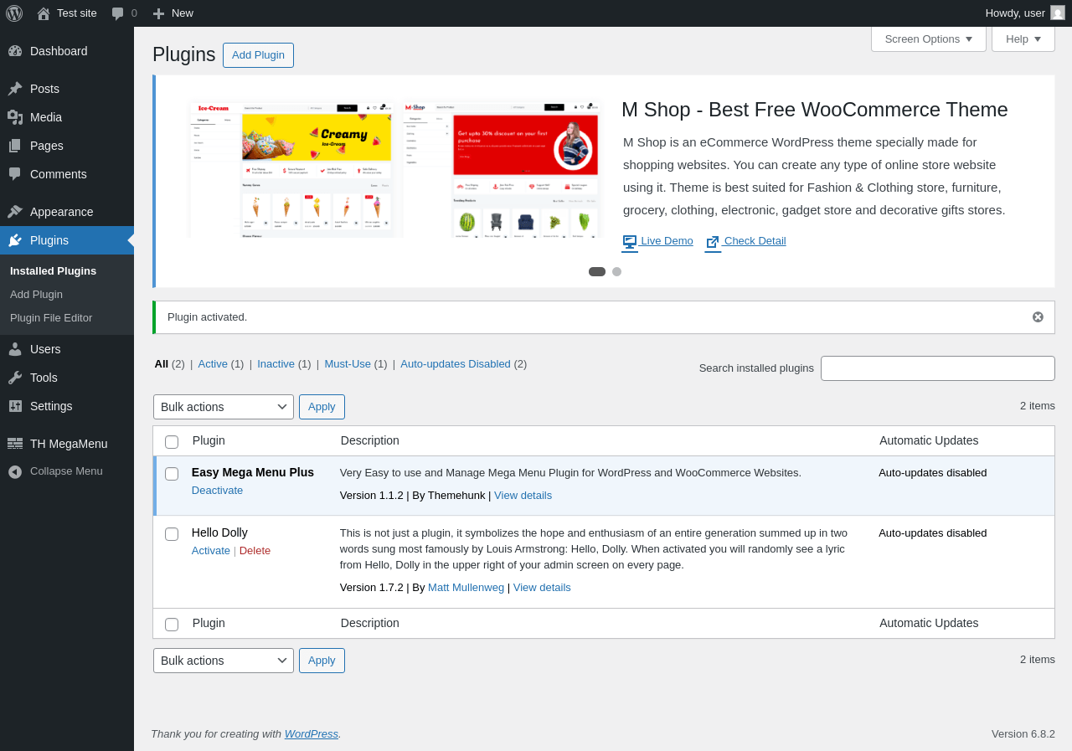1072x751 pixels.
Task: Deactivate Easy Mega Menu Plus
Action: tap(217, 491)
